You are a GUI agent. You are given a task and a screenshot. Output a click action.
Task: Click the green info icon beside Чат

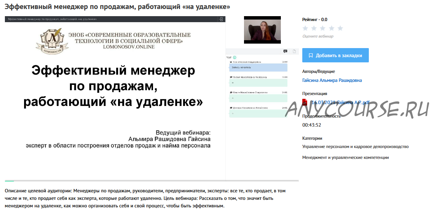pyautogui.click(x=235, y=57)
